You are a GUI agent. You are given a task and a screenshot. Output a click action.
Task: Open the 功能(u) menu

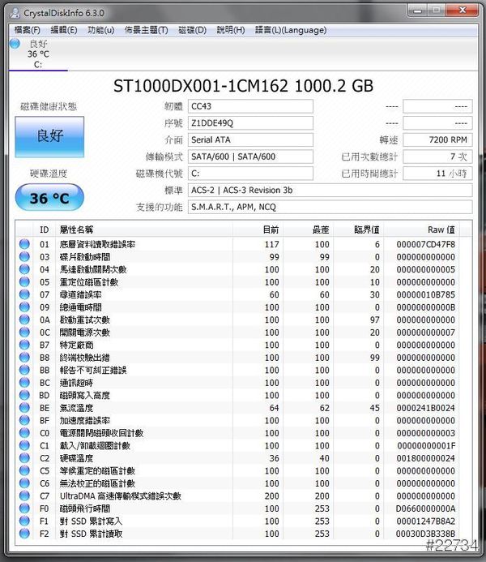[x=101, y=30]
